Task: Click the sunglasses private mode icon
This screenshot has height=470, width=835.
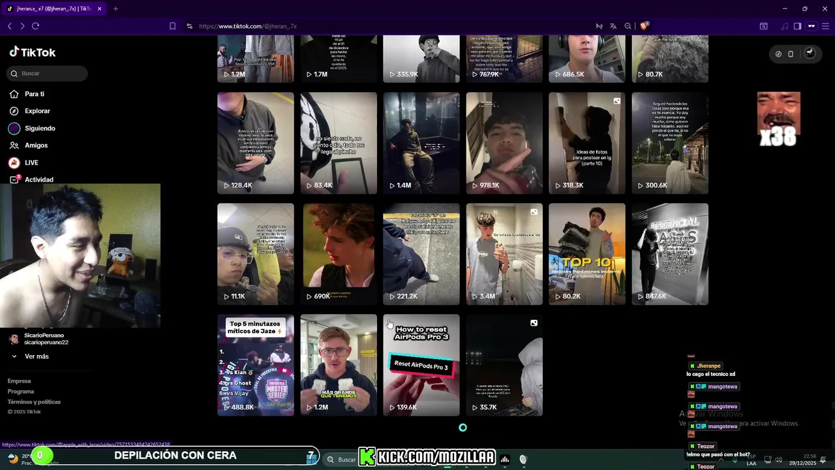Action: click(x=812, y=26)
